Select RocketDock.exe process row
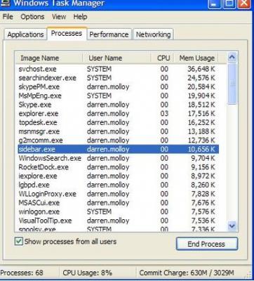Viewport: 254px width, 281px height. point(118,167)
